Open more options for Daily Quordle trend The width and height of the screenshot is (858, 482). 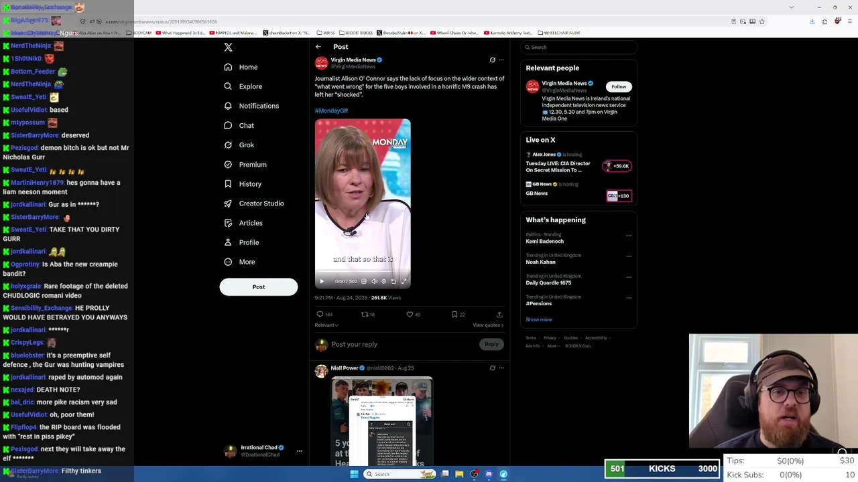629,277
